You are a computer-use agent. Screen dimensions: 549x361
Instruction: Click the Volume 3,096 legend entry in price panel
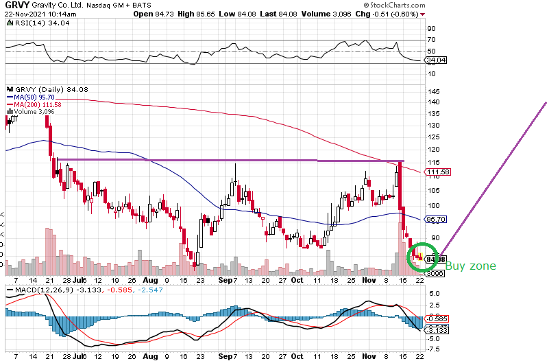pyautogui.click(x=34, y=111)
